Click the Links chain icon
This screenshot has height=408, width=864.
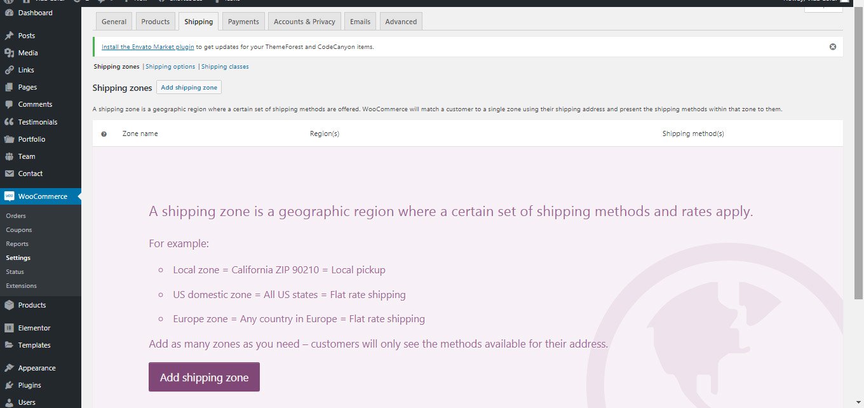9,70
